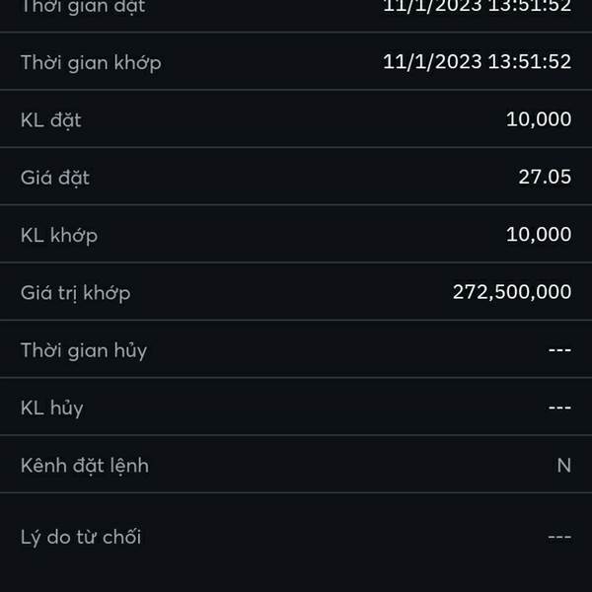
Task: Select the KL hủy label
Action: [x=52, y=408]
